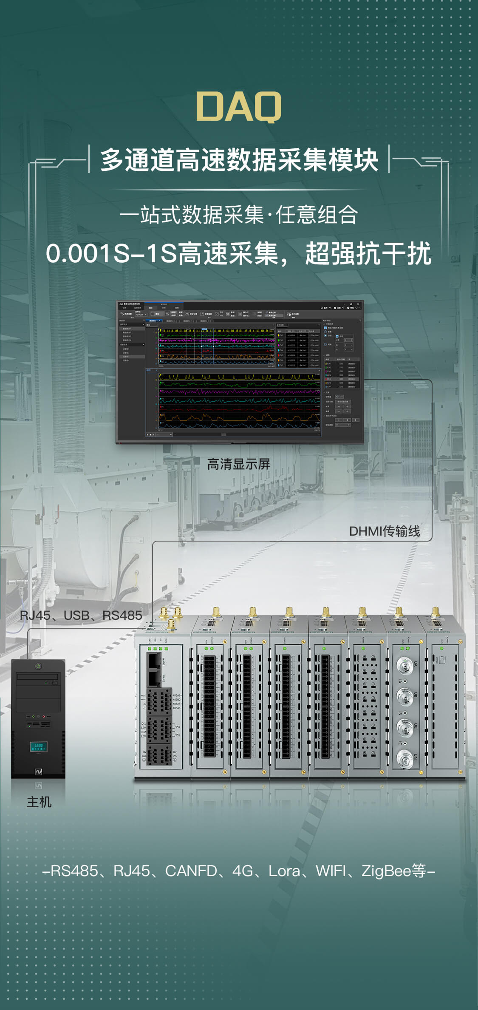Image resolution: width=478 pixels, height=1010 pixels.
Task: Select the first radio button in right panel
Action: 325,332
